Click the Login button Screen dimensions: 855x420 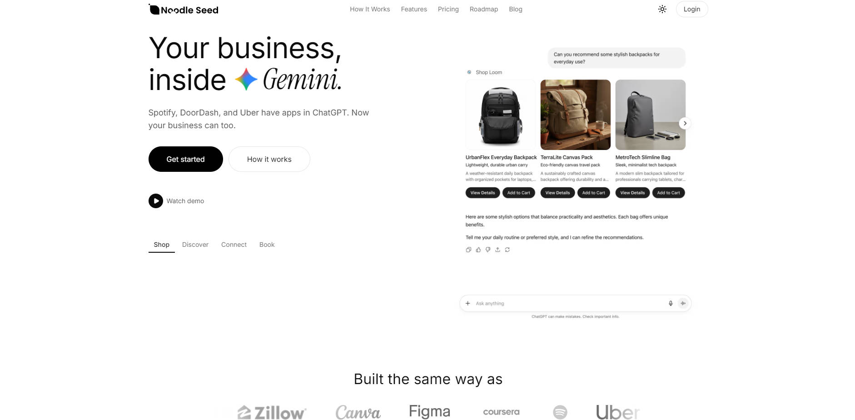pyautogui.click(x=692, y=9)
